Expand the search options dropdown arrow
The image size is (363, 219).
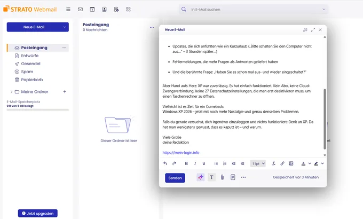324,10
